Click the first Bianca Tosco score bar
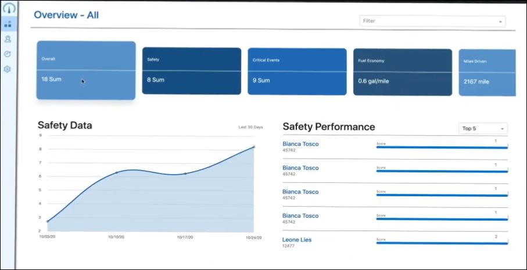The image size is (527, 270). click(x=442, y=147)
